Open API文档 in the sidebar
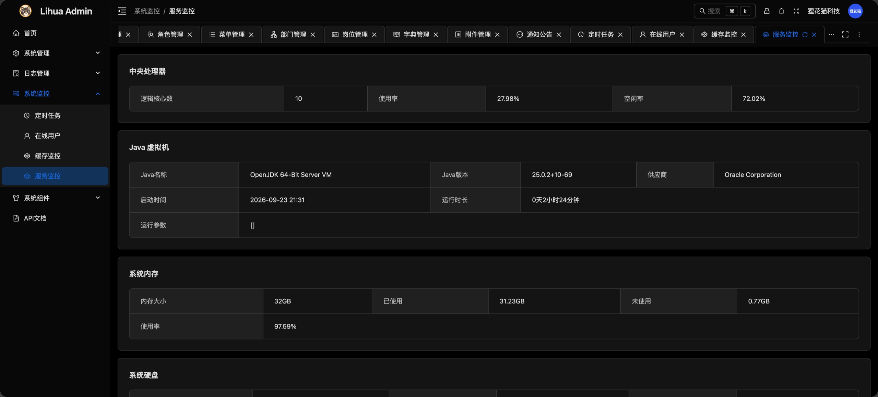The height and width of the screenshot is (397, 878). pos(55,218)
